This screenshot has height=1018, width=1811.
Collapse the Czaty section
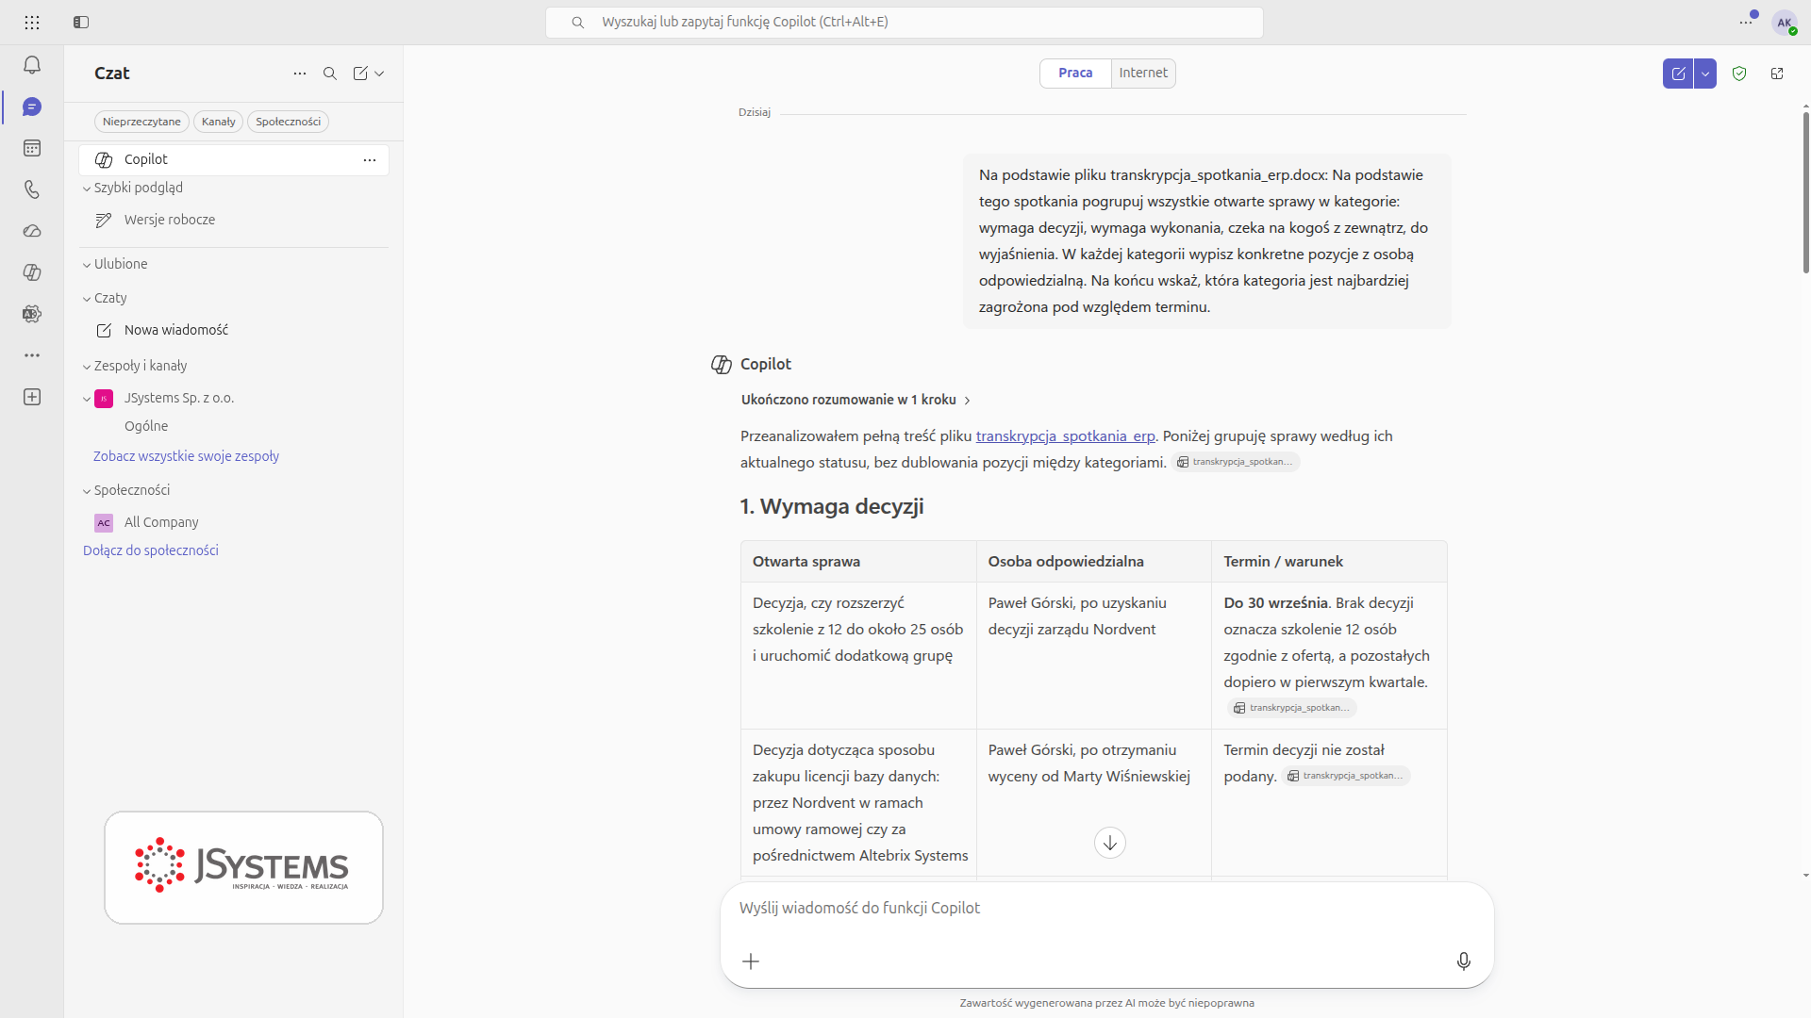point(87,299)
